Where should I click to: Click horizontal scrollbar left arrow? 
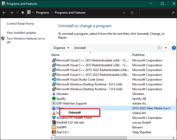coord(52,138)
